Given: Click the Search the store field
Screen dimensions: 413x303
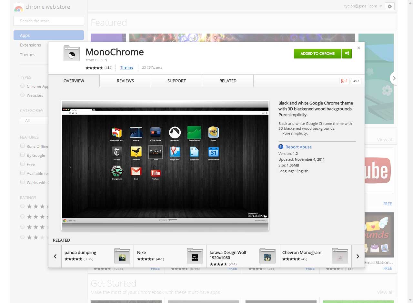Looking at the screenshot, I should [x=48, y=21].
